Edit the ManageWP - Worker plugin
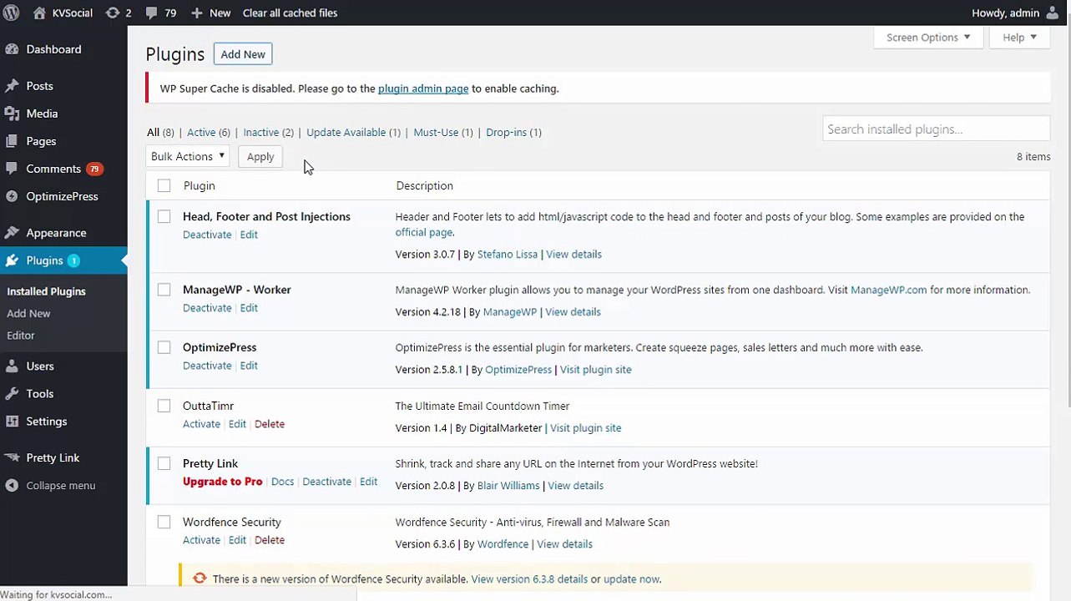The width and height of the screenshot is (1071, 601). (249, 308)
